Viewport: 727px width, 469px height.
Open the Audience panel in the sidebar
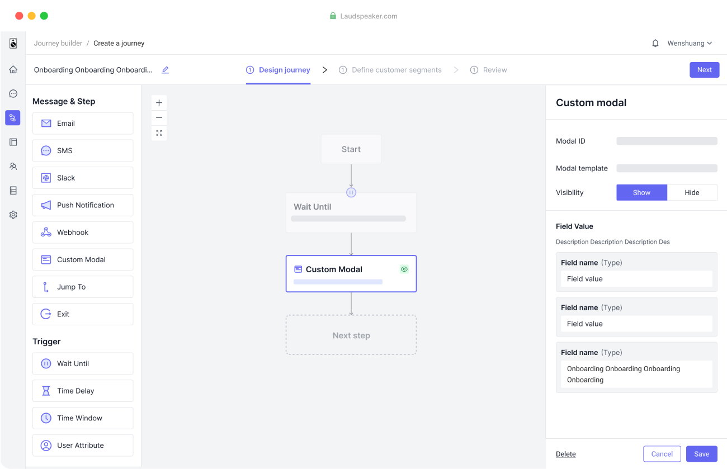click(x=12, y=166)
